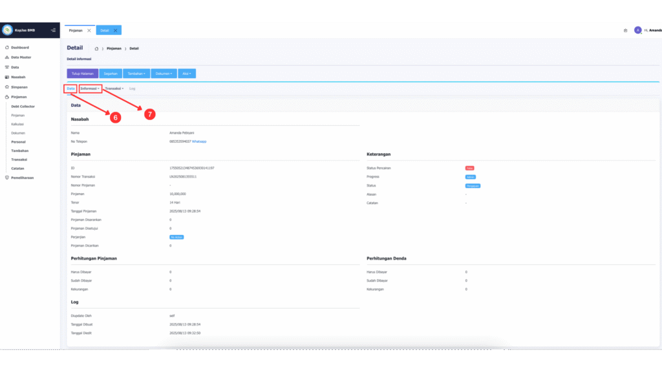Image resolution: width=662 pixels, height=372 pixels.
Task: Expand the Tambahan dropdown button
Action: click(137, 74)
